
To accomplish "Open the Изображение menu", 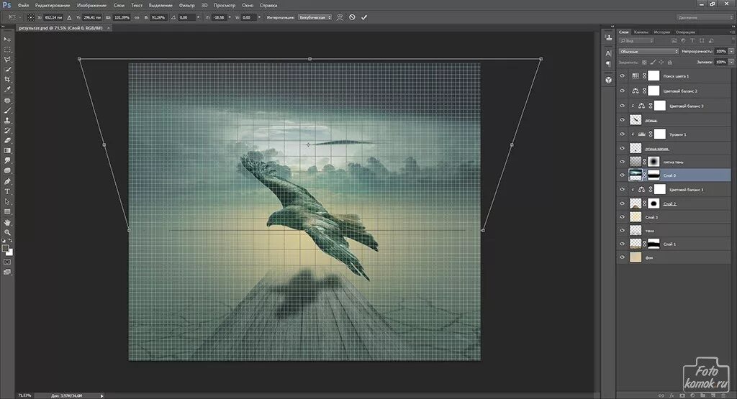I will pos(91,5).
